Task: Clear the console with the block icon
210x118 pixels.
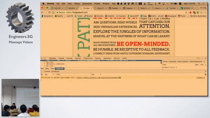Action: (x=42, y=74)
